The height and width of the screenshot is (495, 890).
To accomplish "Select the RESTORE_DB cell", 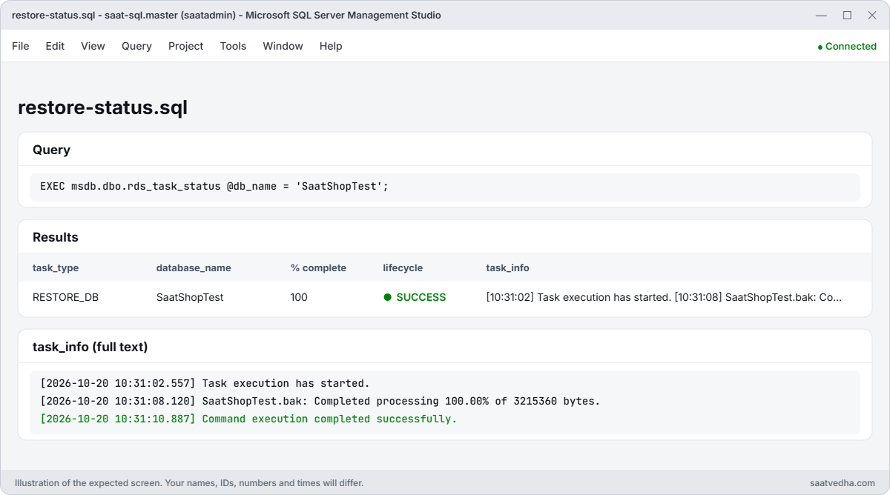I will coord(65,297).
